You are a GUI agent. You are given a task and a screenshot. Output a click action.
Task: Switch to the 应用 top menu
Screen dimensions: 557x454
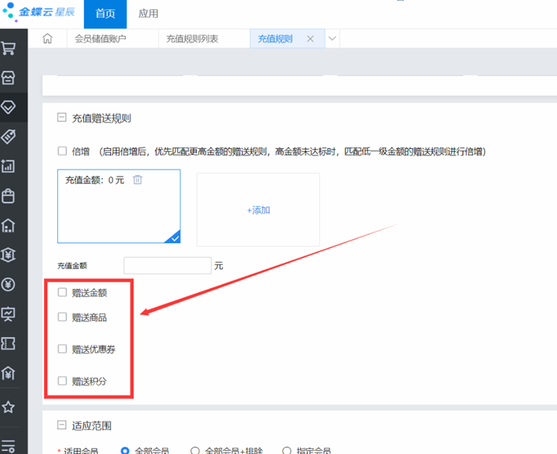pyautogui.click(x=148, y=14)
